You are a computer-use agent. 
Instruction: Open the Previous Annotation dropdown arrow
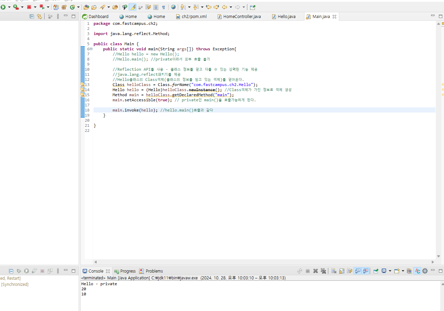[202, 7]
